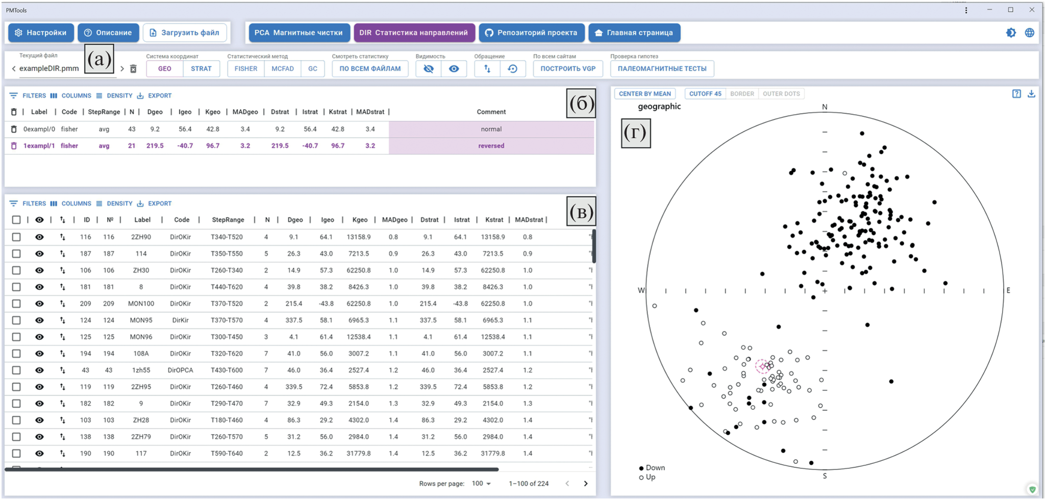This screenshot has width=1046, height=500.
Task: Toggle the dark/light theme icon
Action: (1011, 33)
